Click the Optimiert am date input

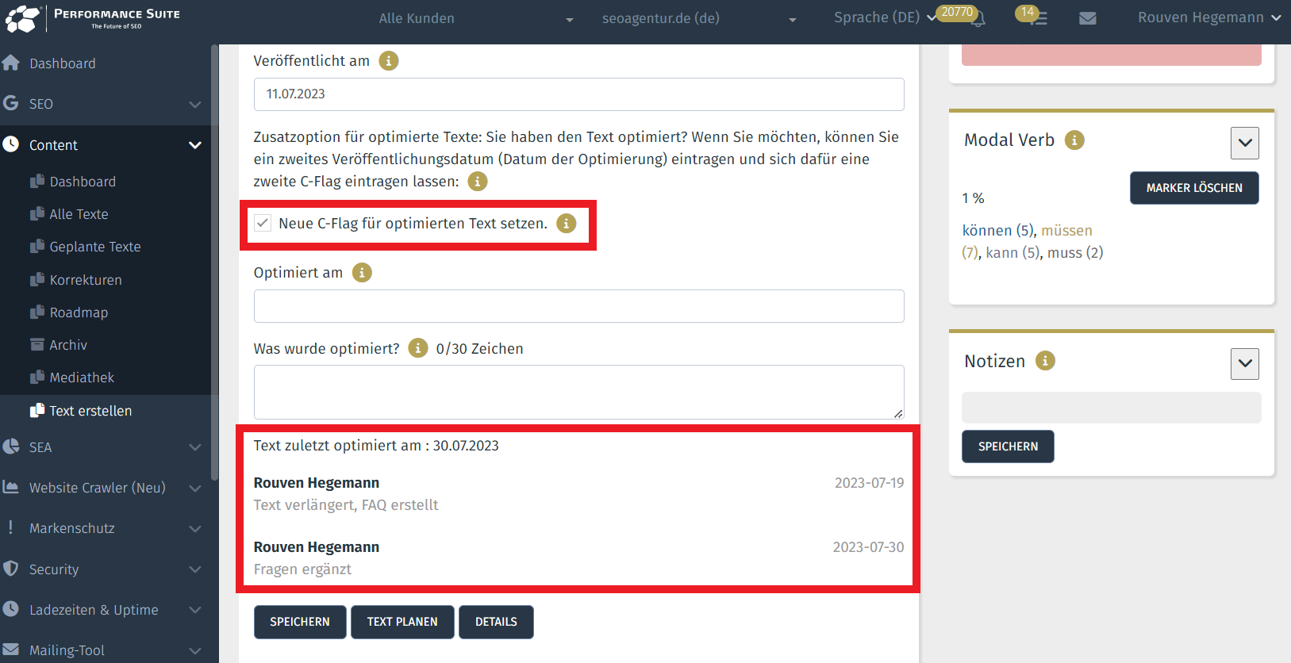(x=578, y=306)
